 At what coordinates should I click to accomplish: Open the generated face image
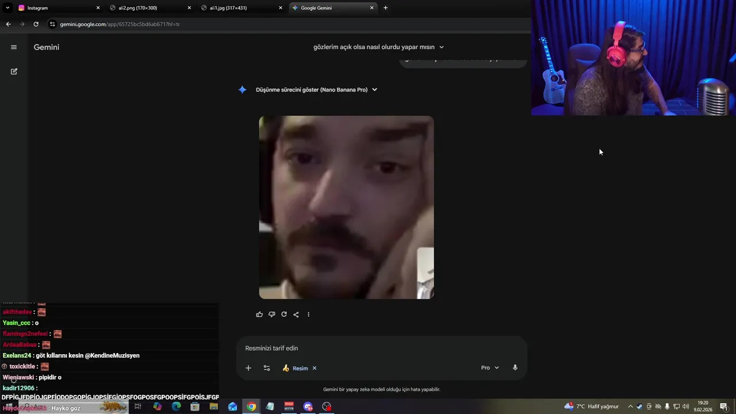pos(346,207)
